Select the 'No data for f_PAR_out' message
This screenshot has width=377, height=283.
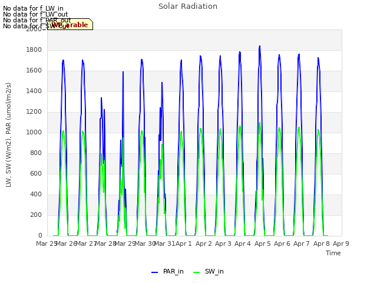pyautogui.click(x=37, y=20)
